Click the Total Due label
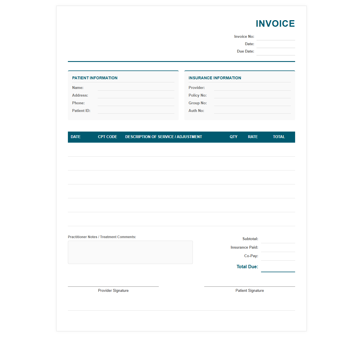The image size is (363, 337). pyautogui.click(x=247, y=267)
